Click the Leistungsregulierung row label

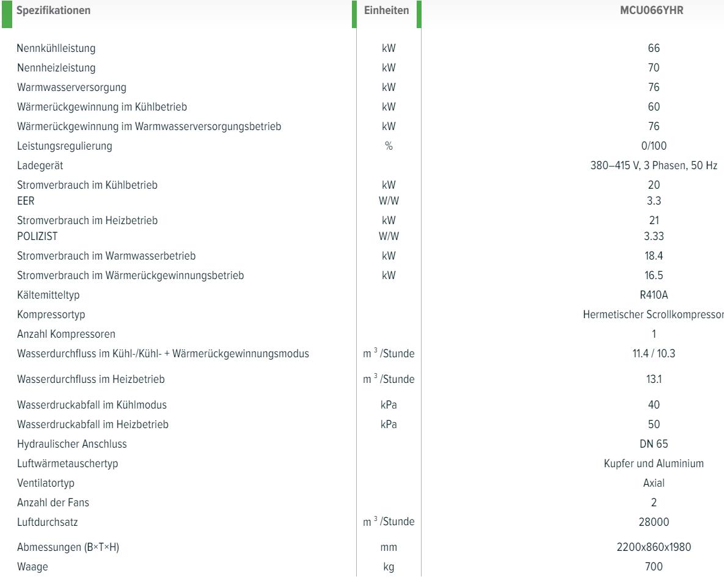pyautogui.click(x=65, y=147)
